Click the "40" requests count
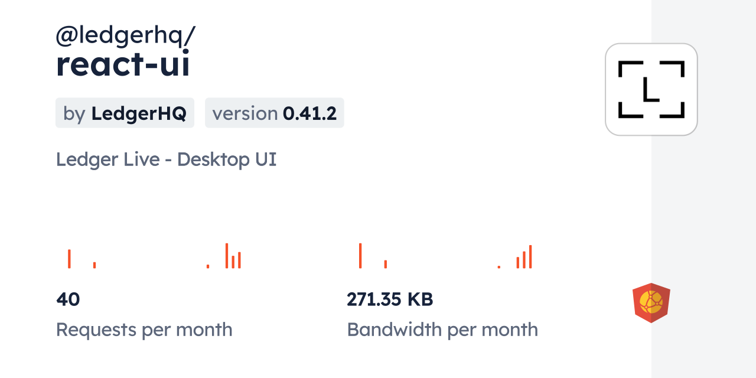Image resolution: width=756 pixels, height=378 pixels. click(68, 299)
